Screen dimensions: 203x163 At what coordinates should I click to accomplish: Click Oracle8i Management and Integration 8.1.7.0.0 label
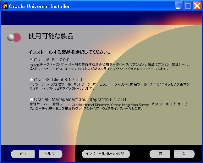click(81, 99)
